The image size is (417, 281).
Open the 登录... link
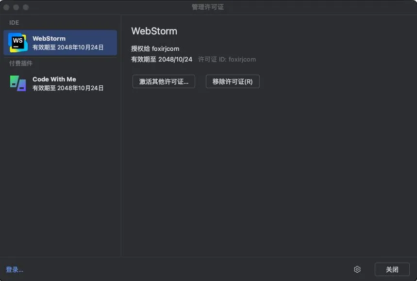point(15,270)
